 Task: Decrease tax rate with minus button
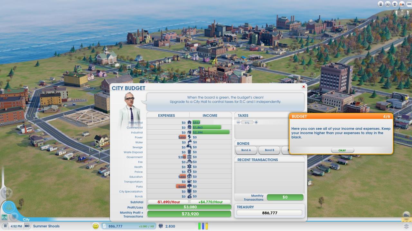(239, 122)
